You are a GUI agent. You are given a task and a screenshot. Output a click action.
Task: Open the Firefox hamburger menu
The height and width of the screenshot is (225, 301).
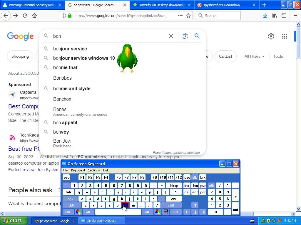[x=295, y=16]
